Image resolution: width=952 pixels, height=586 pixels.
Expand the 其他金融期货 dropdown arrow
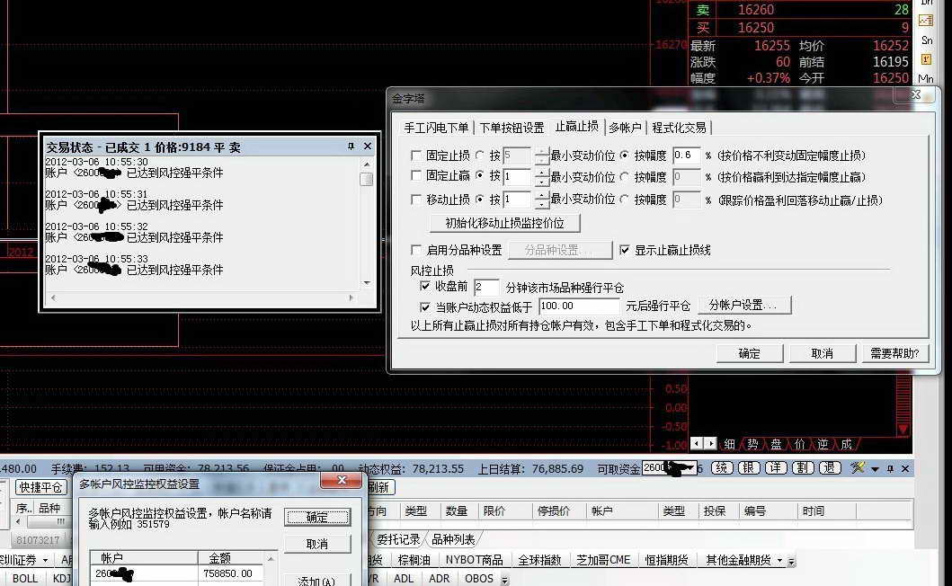coord(779,561)
